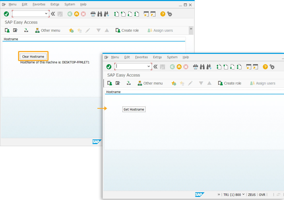Click SAP Menu icon in front window
Screen dimensions: 284x200
tap(118, 83)
